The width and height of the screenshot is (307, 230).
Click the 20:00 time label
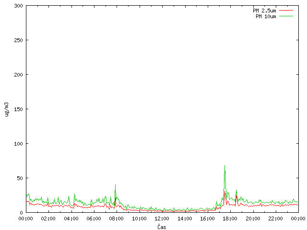(253, 218)
